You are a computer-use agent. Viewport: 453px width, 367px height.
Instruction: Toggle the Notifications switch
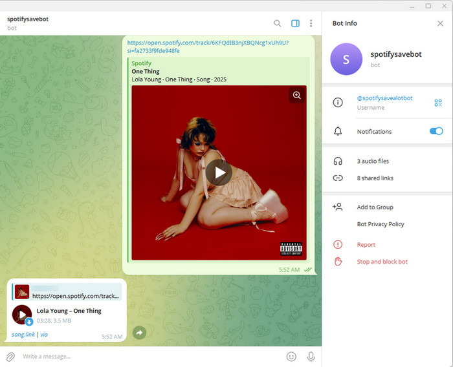tap(436, 131)
